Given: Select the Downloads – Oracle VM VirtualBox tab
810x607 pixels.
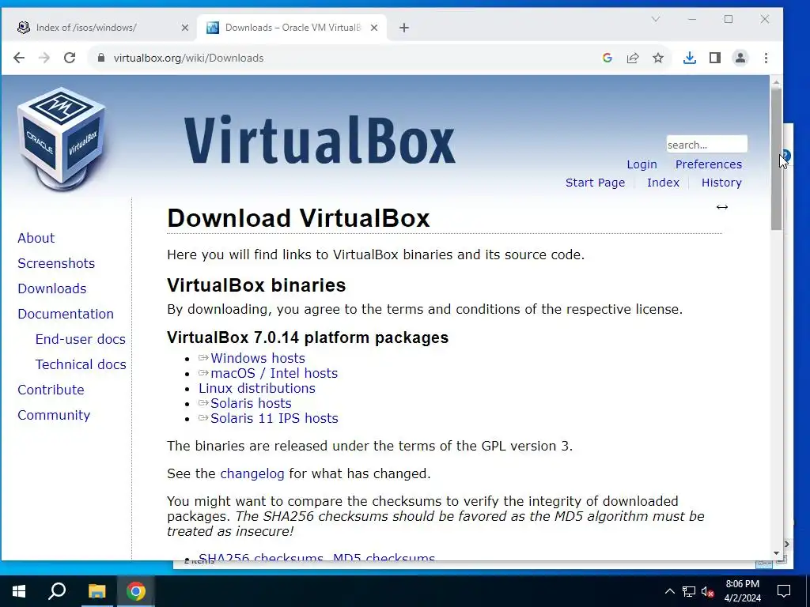Looking at the screenshot, I should tap(292, 28).
